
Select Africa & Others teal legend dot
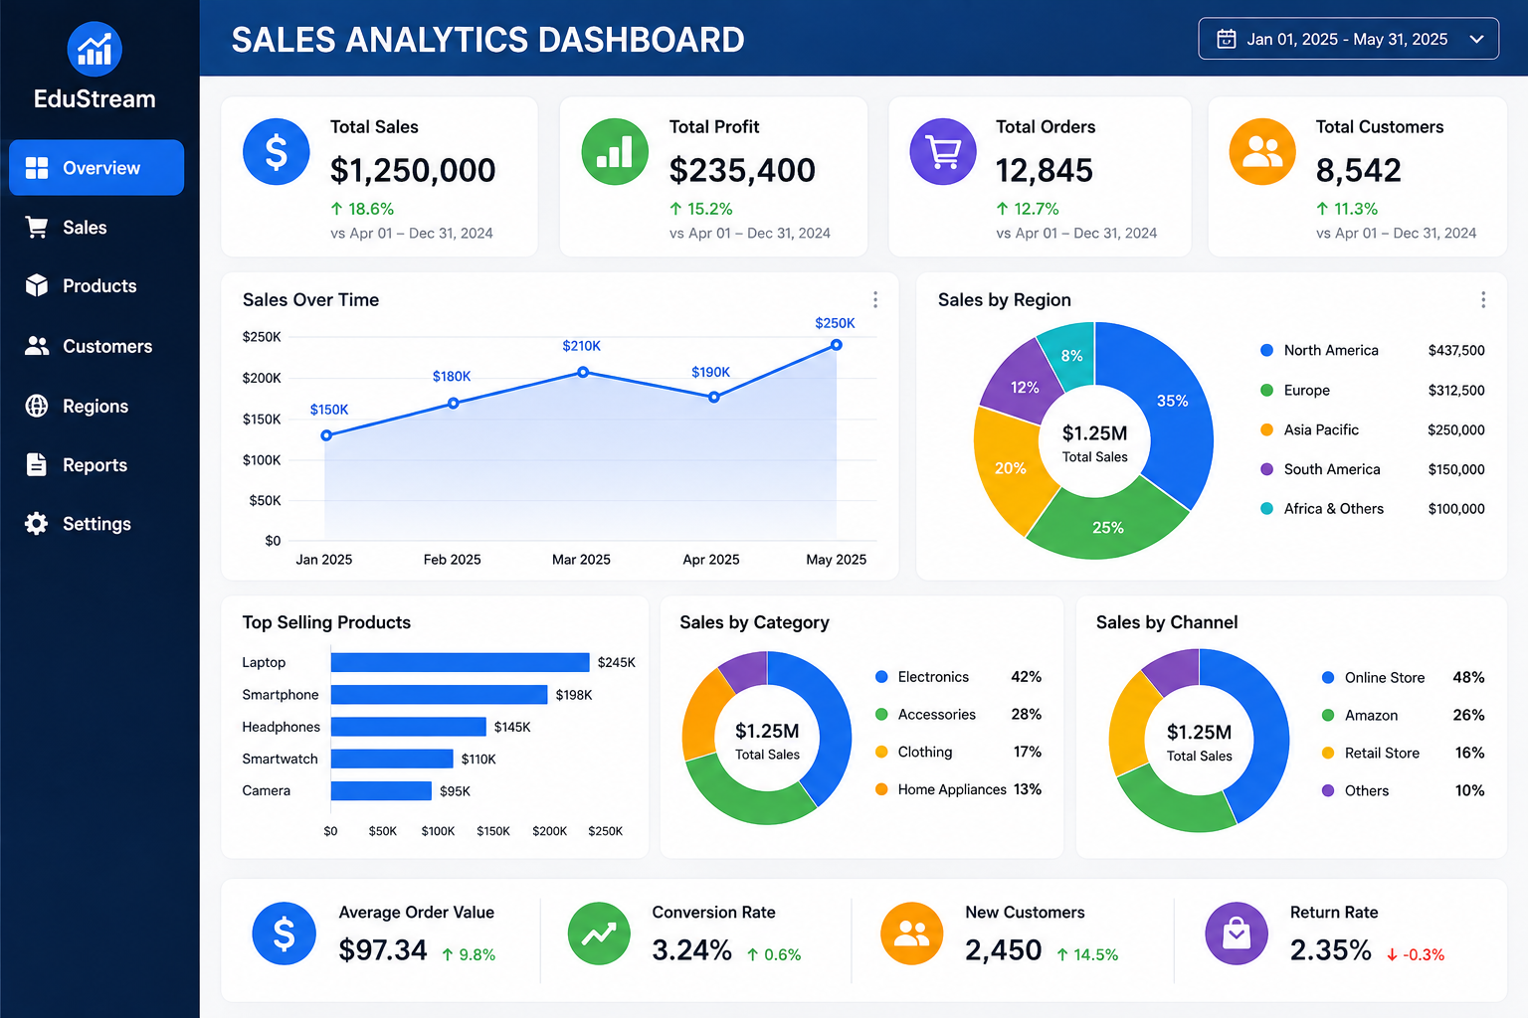click(x=1266, y=508)
